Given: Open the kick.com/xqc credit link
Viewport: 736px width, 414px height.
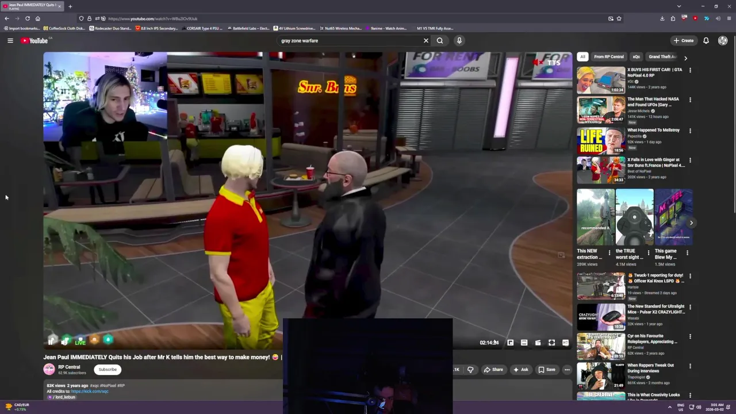Looking at the screenshot, I should [x=89, y=391].
